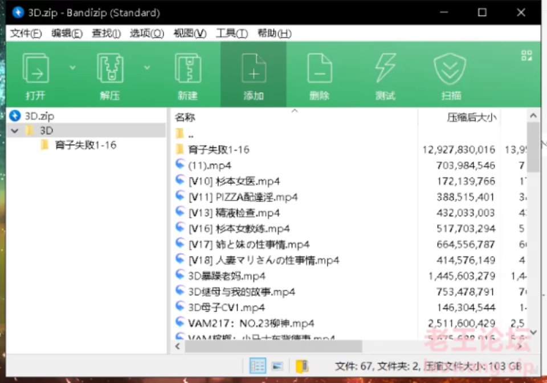Click the 育子失败1-16 folder name in file list
This screenshot has height=383, width=547.
[x=219, y=150]
